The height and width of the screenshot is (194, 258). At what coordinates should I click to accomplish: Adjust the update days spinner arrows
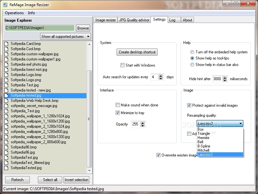tap(161, 77)
